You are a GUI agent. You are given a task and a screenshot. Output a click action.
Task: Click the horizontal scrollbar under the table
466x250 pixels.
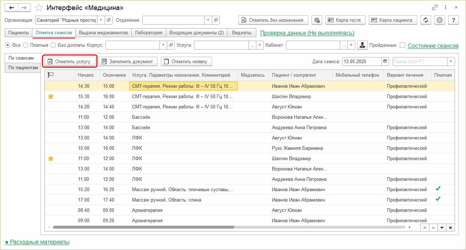[x=142, y=227]
